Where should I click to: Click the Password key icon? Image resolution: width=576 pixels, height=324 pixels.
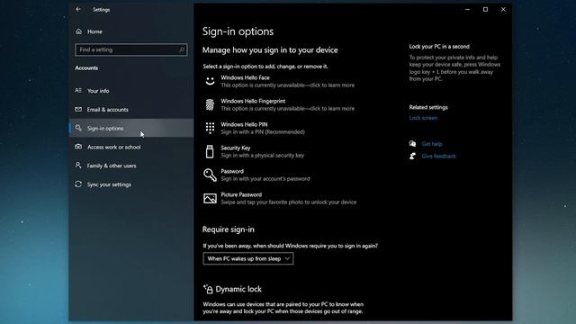(210, 175)
